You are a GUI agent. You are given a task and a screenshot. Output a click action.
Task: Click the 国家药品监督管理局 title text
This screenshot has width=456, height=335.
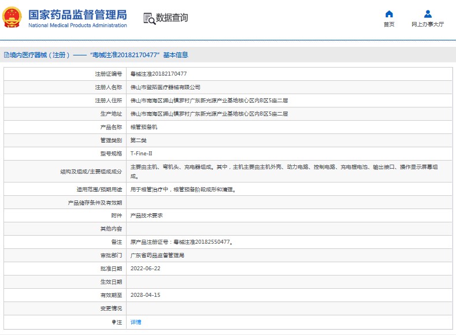coord(77,14)
